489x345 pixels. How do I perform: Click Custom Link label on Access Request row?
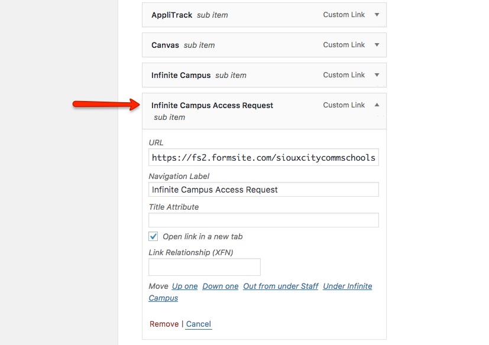[344, 105]
